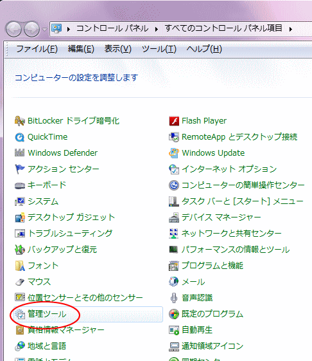Open the 管理ツール link
This screenshot has width=312, height=361.
point(47,314)
